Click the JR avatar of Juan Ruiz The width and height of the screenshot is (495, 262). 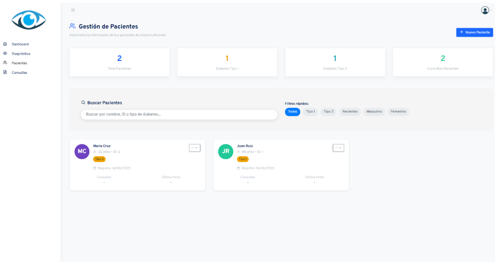[226, 151]
